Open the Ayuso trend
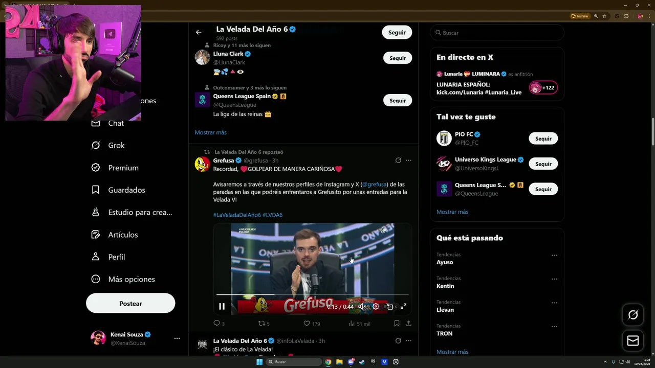This screenshot has height=368, width=655. click(445, 262)
